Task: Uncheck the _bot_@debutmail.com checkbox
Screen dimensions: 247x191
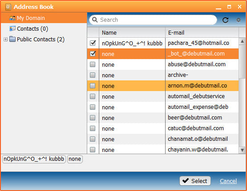Action: tap(93, 54)
